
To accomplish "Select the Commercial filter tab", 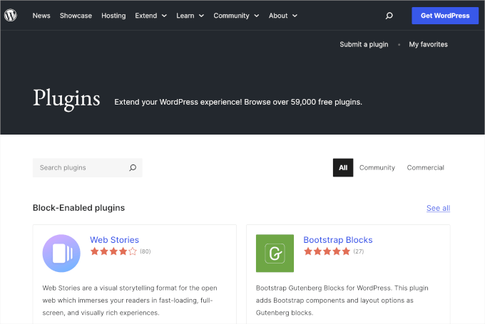I will [425, 168].
